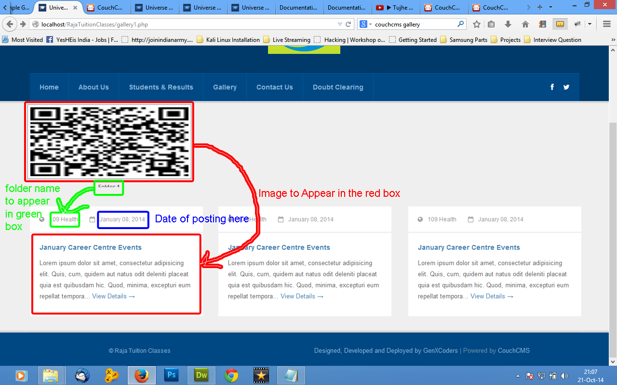The width and height of the screenshot is (617, 385).
Task: Open the Action Center flag icon
Action: (530, 376)
